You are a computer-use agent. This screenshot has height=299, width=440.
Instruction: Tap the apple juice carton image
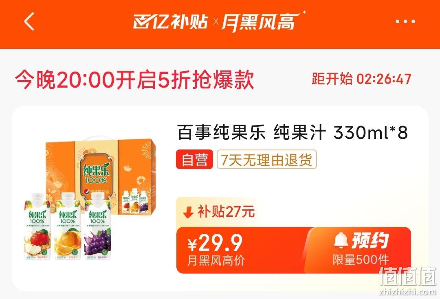pyautogui.click(x=37, y=226)
